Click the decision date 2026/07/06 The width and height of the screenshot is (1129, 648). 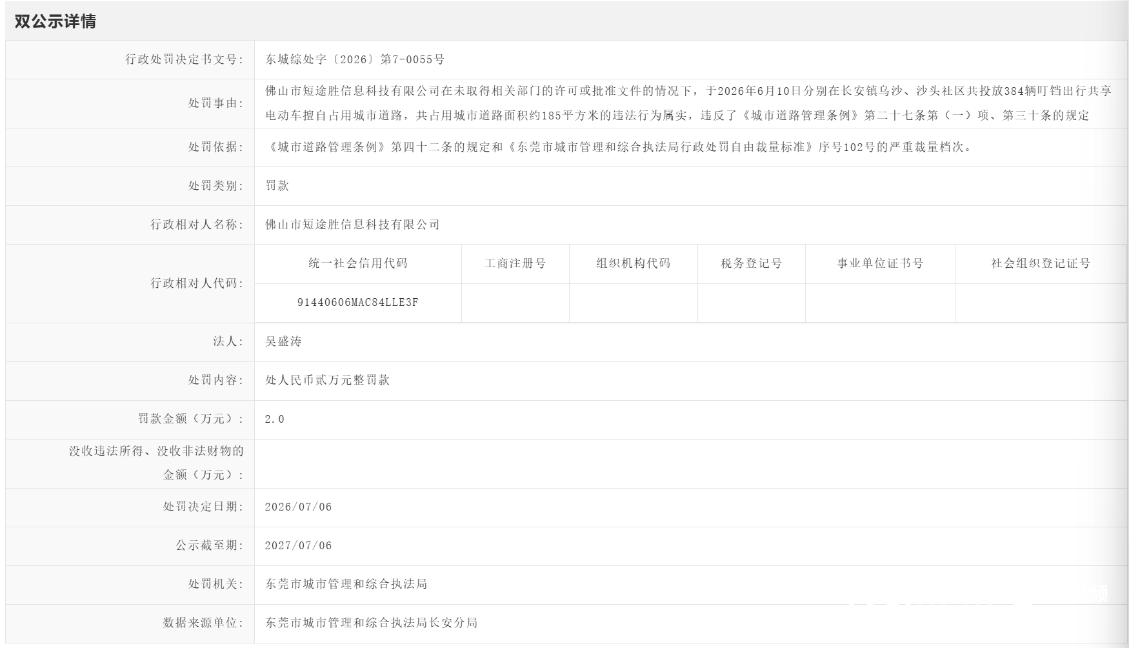point(298,507)
